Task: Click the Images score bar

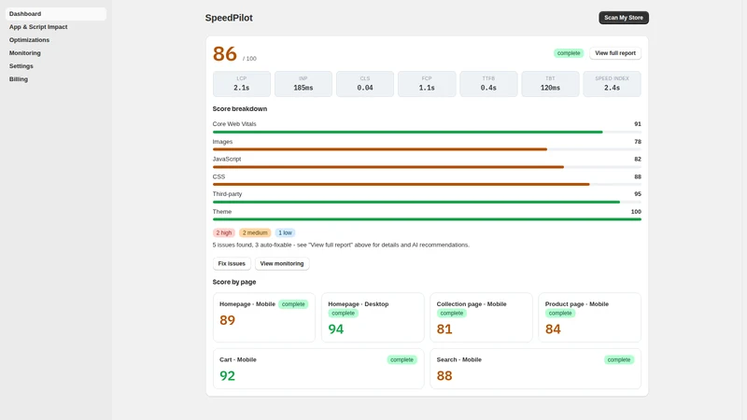Action: click(427, 149)
